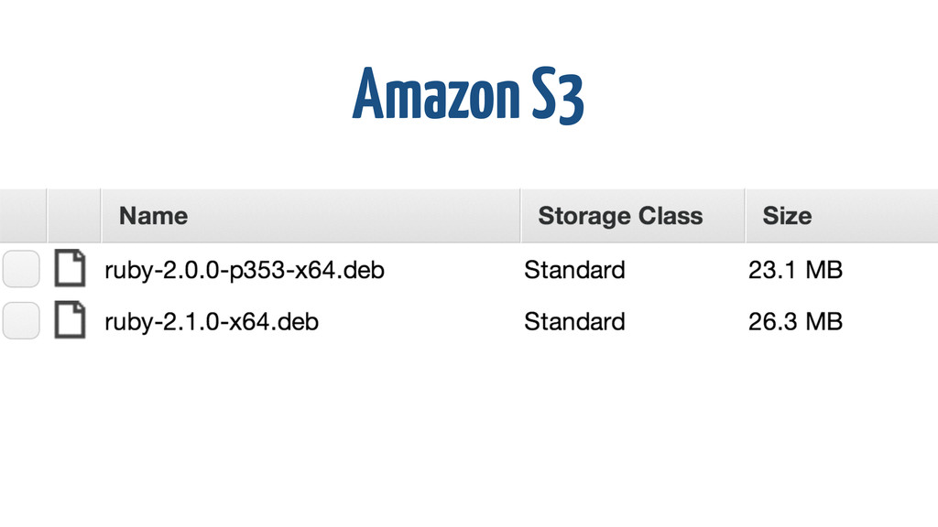This screenshot has height=527, width=938.
Task: Click the divider between Name and Storage Class
Action: [520, 216]
